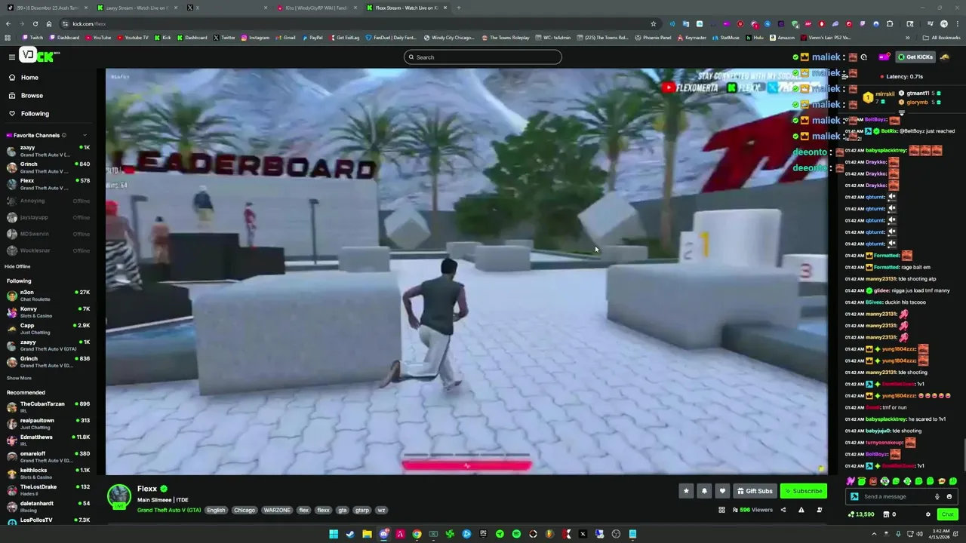
Task: Open the hamburger sidebar menu
Action: [11, 57]
